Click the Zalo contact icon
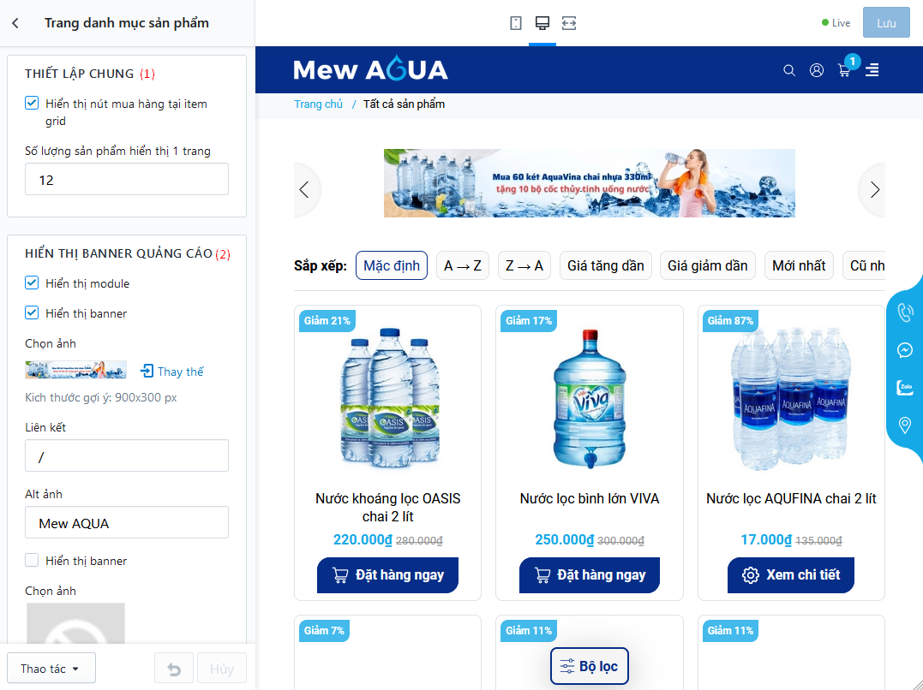 click(x=905, y=387)
